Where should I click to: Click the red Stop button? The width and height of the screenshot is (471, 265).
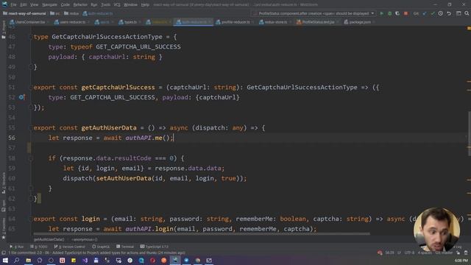pyautogui.click(x=406, y=13)
